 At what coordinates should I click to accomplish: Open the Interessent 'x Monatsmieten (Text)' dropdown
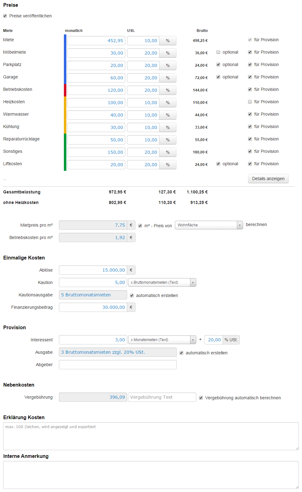click(x=162, y=340)
